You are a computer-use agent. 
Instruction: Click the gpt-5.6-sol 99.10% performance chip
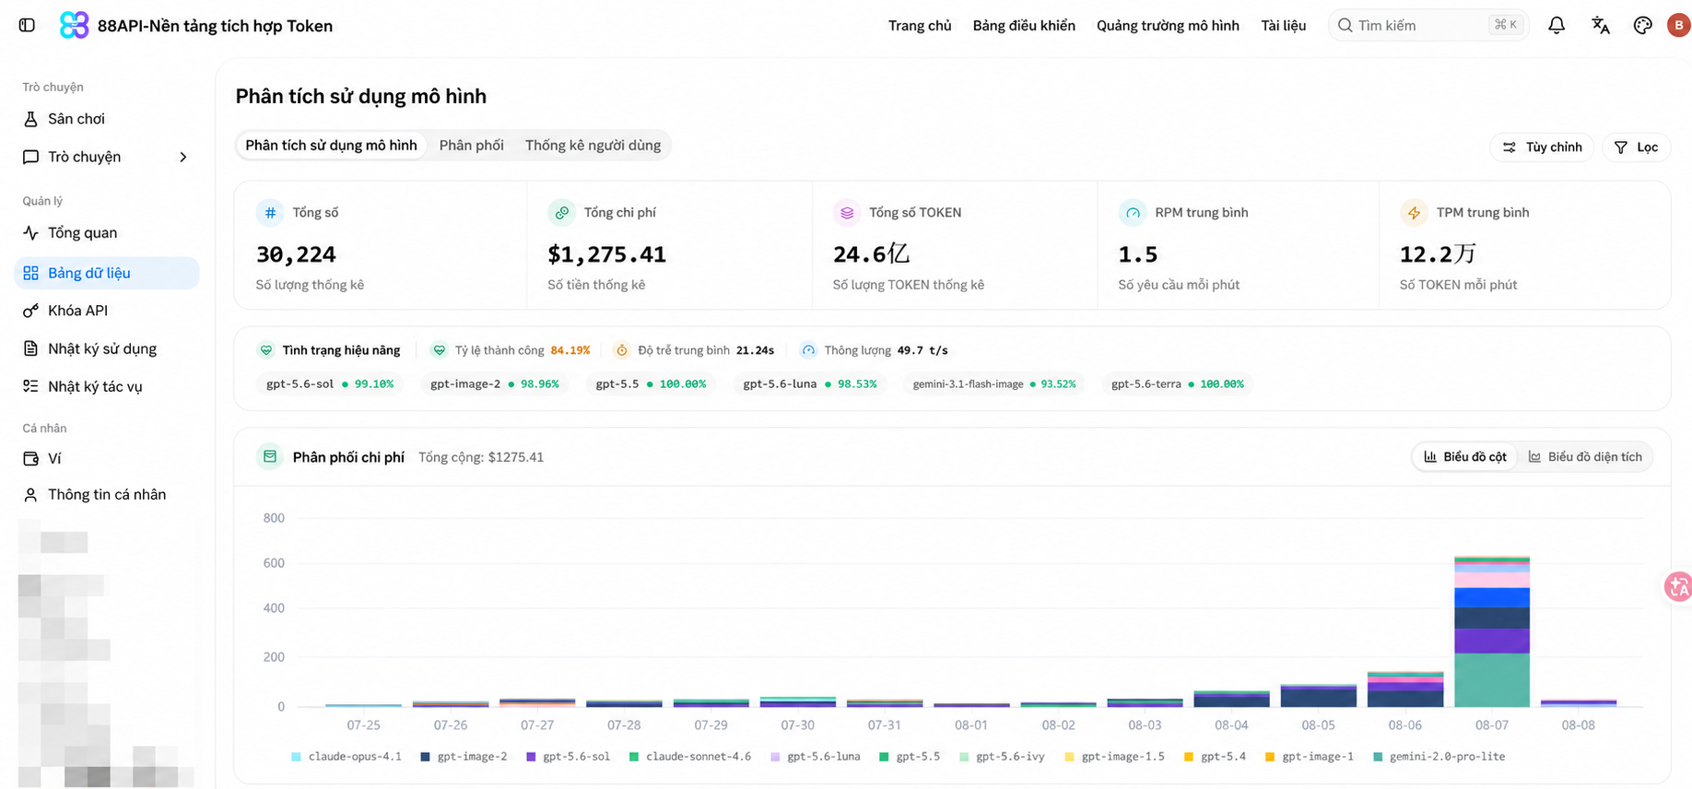pos(330,384)
